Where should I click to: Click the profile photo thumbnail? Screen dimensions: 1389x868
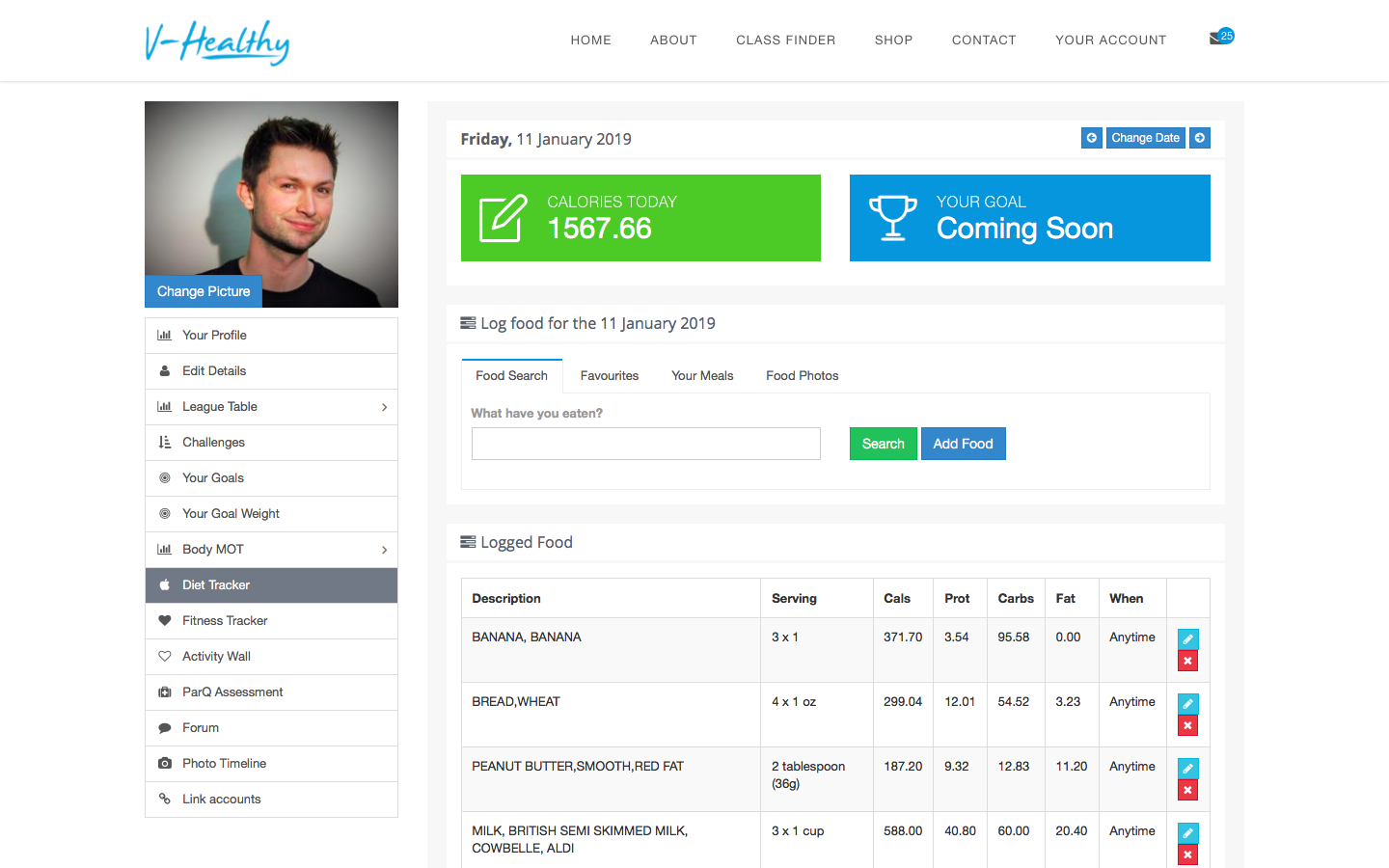pos(271,204)
